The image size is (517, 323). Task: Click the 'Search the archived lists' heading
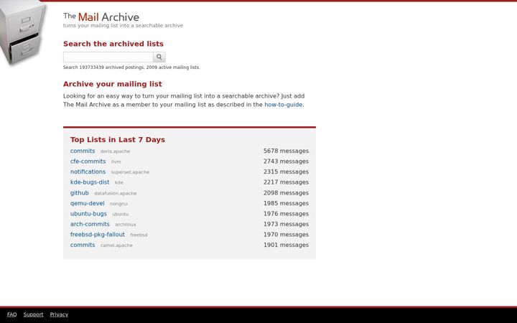(x=113, y=44)
